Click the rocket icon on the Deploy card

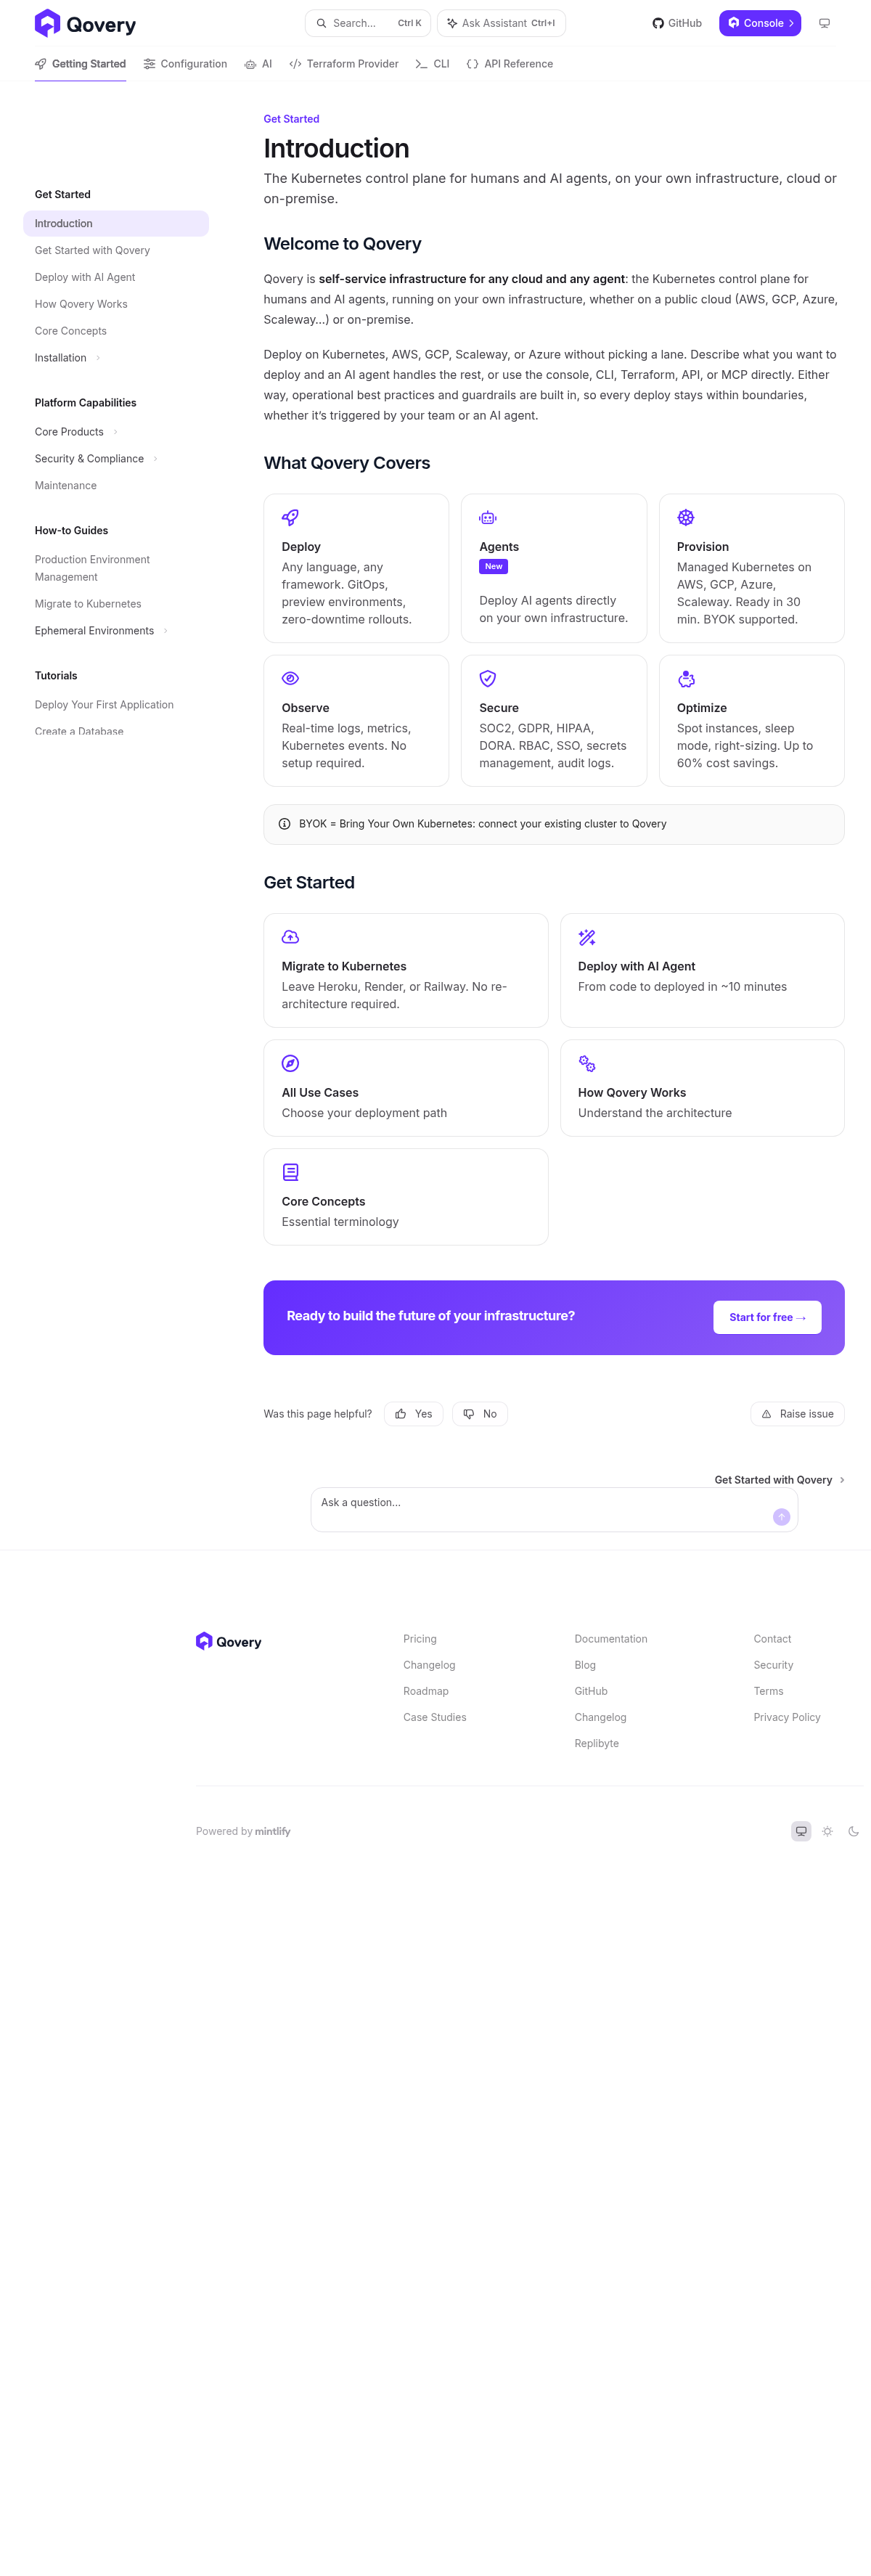[x=290, y=517]
